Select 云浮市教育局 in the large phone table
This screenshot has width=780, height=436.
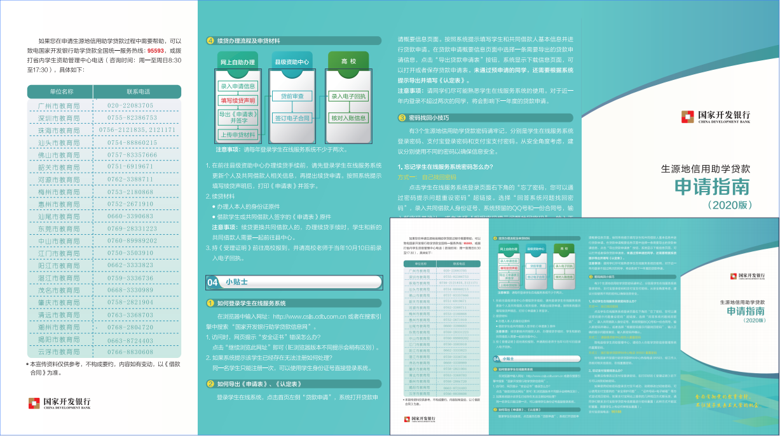(x=59, y=352)
